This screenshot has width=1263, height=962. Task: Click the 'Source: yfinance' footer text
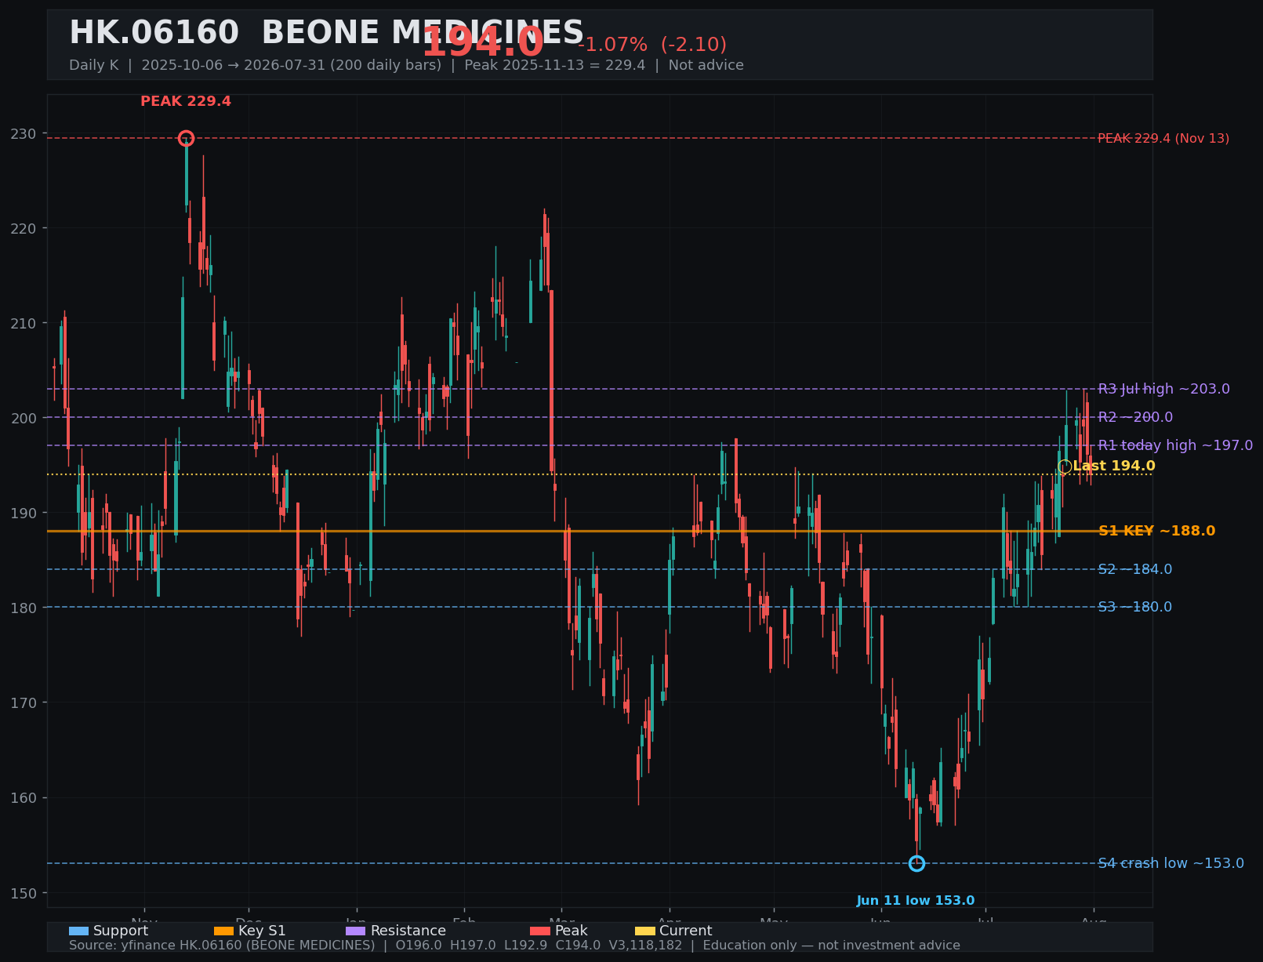(x=514, y=946)
